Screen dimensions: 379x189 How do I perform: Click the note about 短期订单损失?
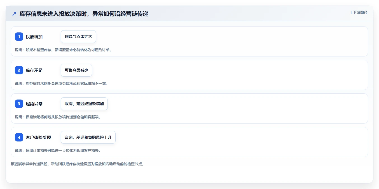[x=58, y=150]
